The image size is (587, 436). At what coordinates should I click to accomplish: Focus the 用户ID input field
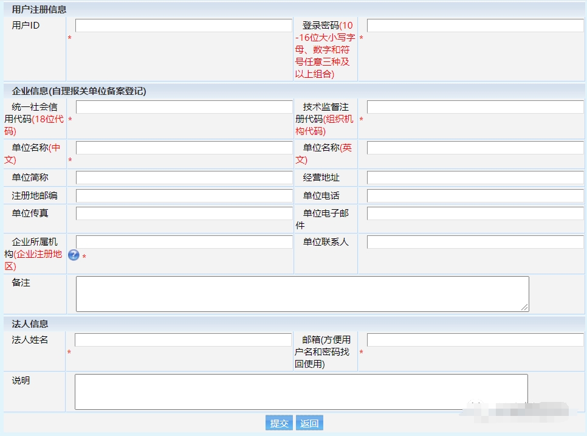tap(184, 26)
